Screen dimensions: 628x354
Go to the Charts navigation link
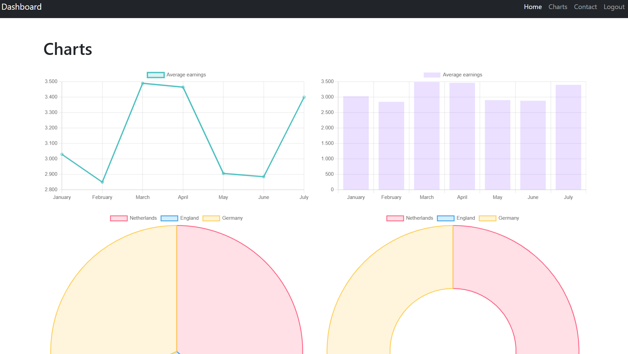[x=558, y=7]
